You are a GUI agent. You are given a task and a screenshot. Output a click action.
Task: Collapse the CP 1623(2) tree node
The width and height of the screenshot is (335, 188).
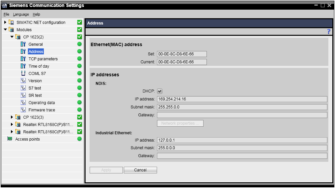pyautogui.click(x=12, y=37)
